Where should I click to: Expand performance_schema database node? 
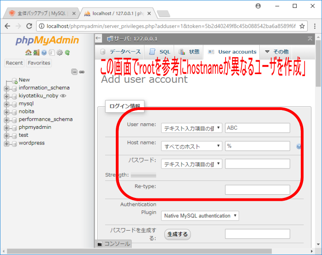tap(6, 120)
